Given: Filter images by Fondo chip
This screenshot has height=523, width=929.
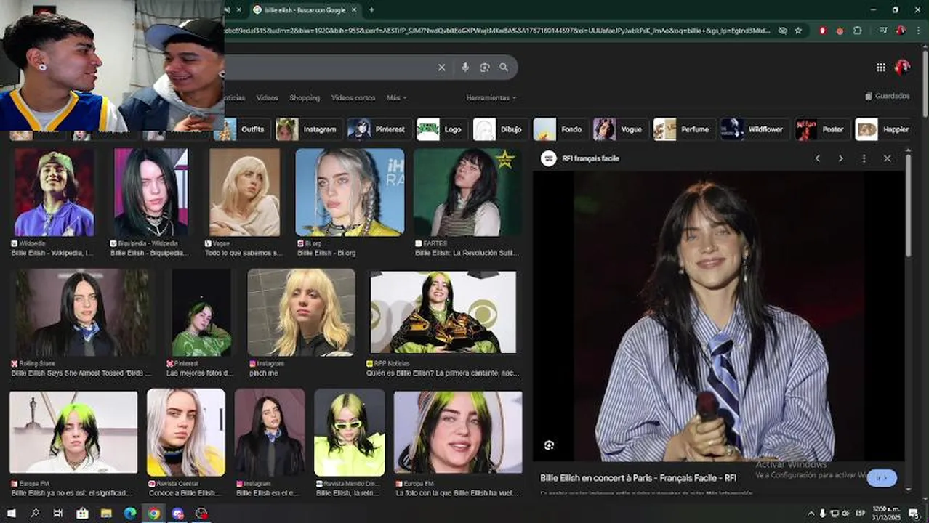Looking at the screenshot, I should [x=560, y=129].
